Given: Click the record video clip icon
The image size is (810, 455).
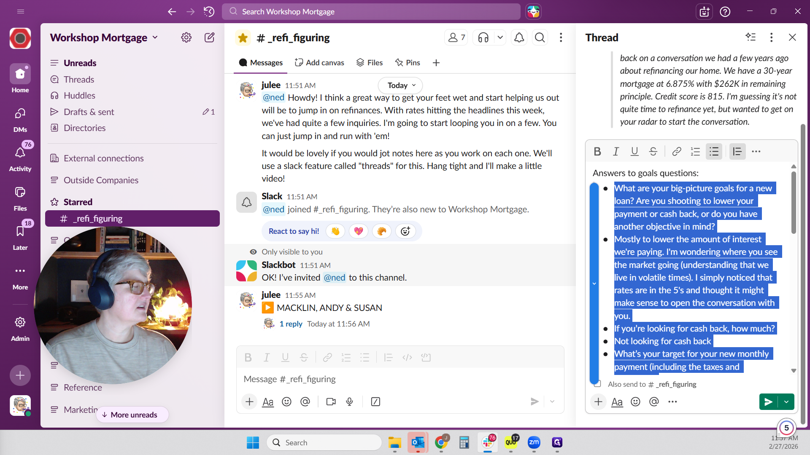Looking at the screenshot, I should [331, 401].
